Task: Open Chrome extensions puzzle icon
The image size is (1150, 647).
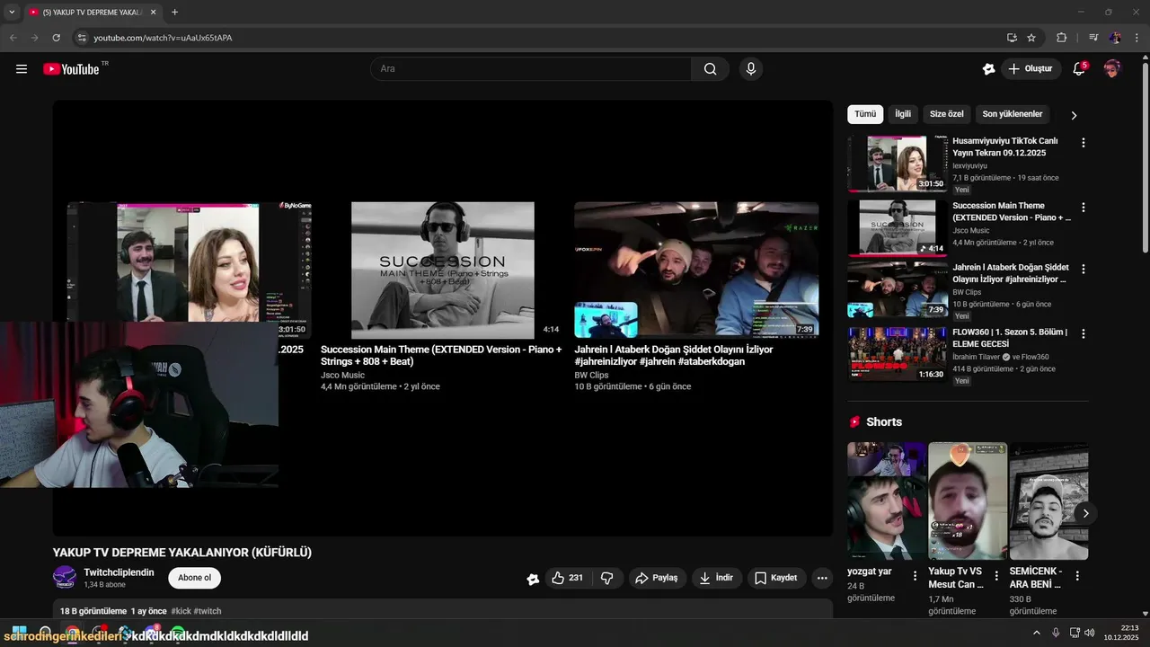Action: (1062, 38)
